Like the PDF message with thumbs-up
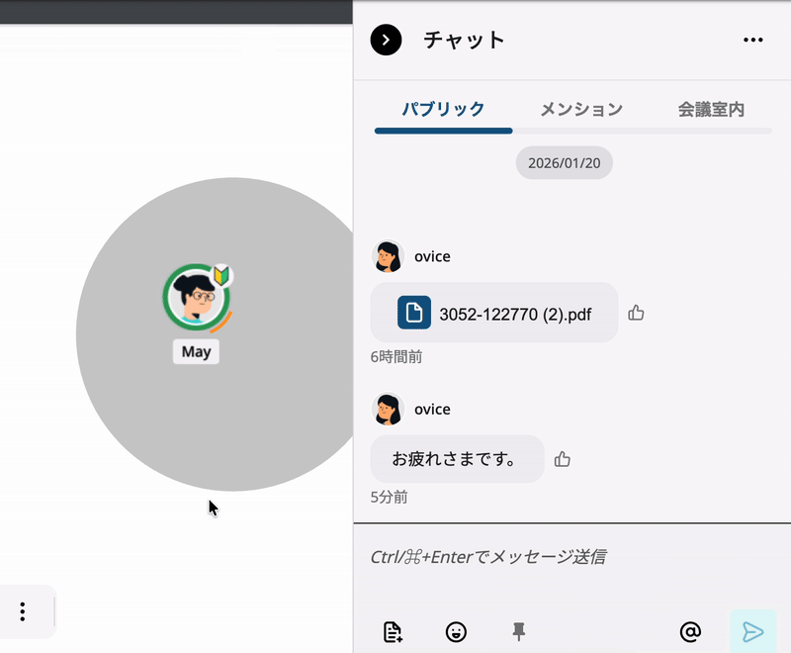 pyautogui.click(x=636, y=313)
